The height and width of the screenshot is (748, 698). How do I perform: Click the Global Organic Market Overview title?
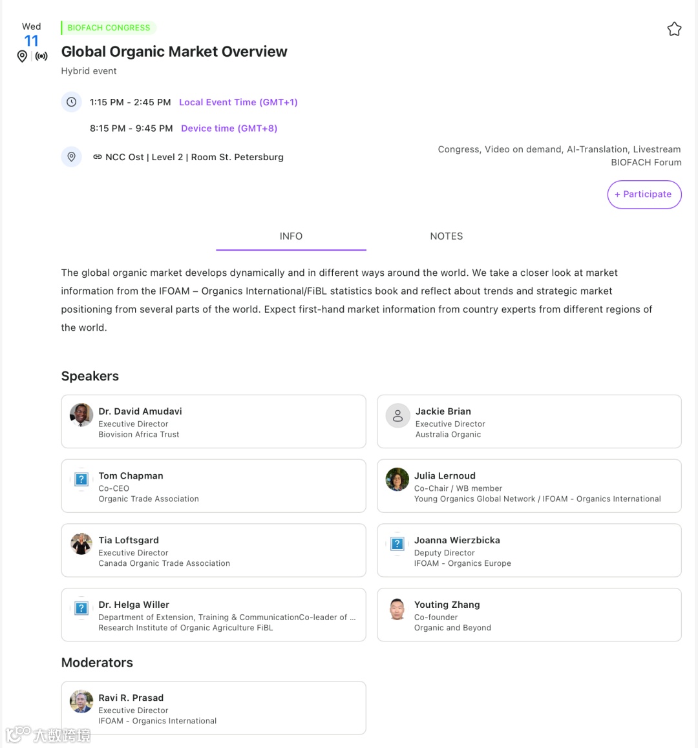click(174, 52)
